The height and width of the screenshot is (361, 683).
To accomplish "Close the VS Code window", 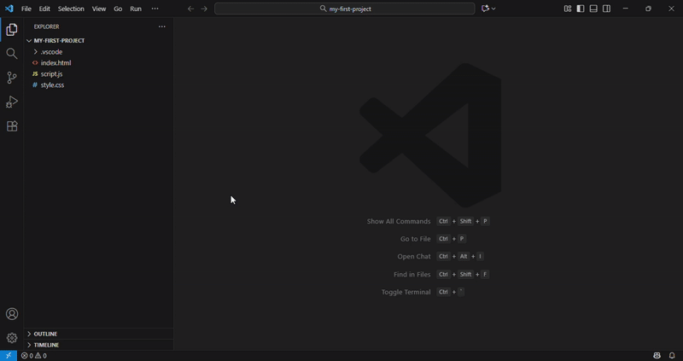I will pyautogui.click(x=671, y=9).
